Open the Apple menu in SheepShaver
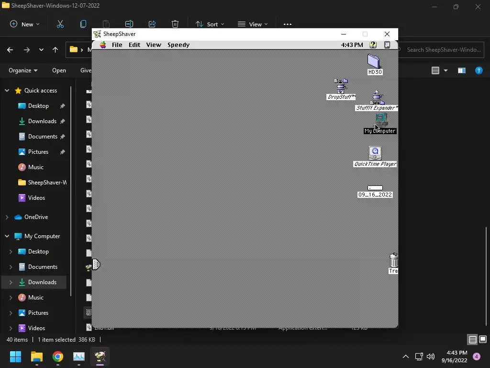490x368 pixels. pos(103,45)
